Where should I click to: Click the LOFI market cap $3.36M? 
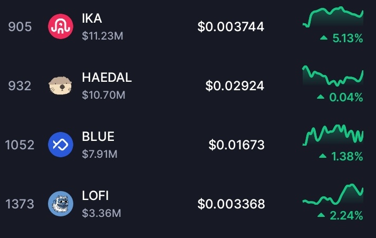102,213
